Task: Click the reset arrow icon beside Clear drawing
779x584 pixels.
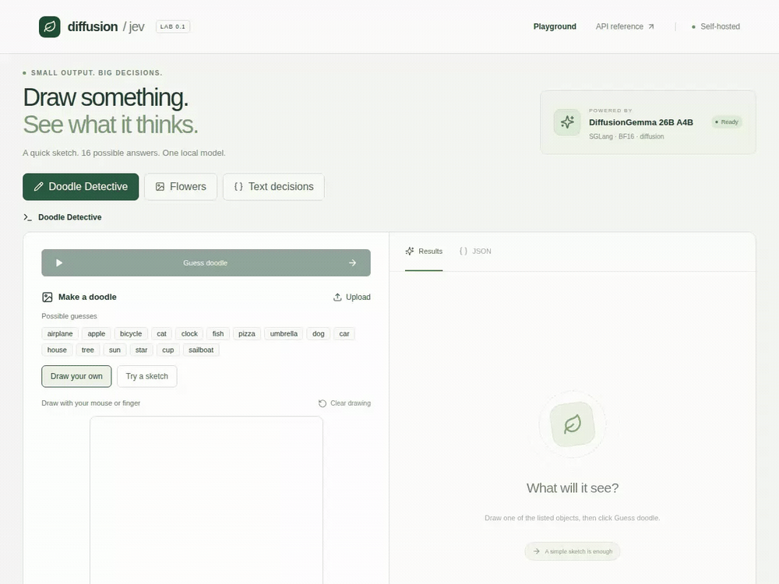Action: (323, 403)
